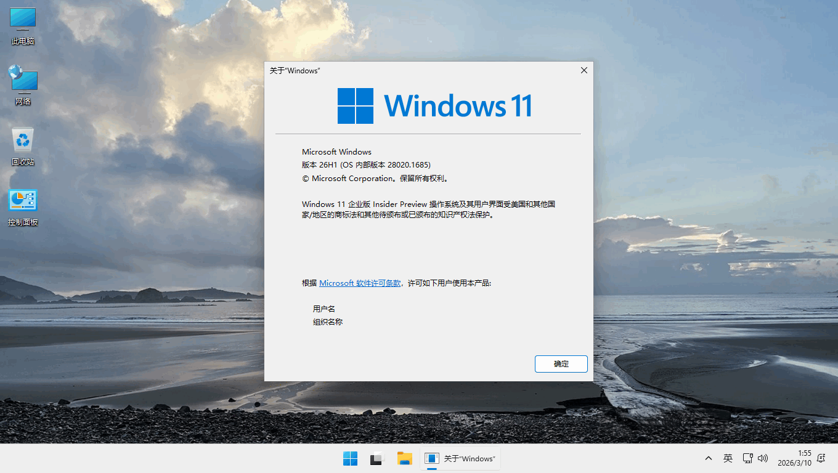Open the Windows Start menu

350,458
